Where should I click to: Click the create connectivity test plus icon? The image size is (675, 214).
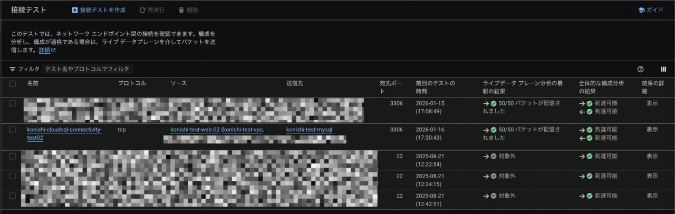[75, 10]
